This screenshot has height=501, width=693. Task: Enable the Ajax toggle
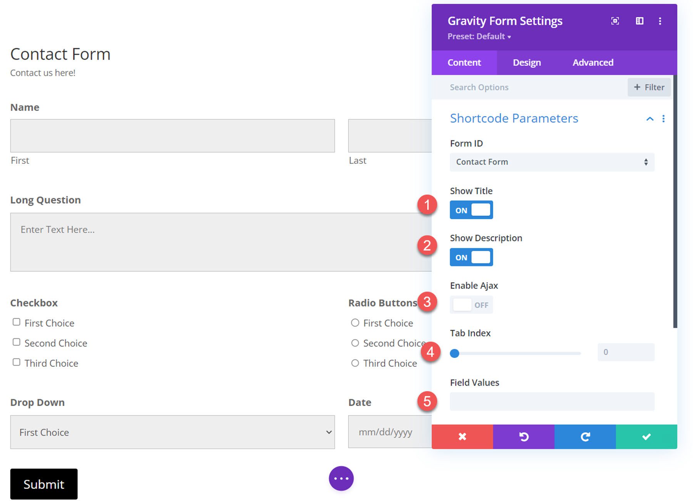pyautogui.click(x=471, y=305)
